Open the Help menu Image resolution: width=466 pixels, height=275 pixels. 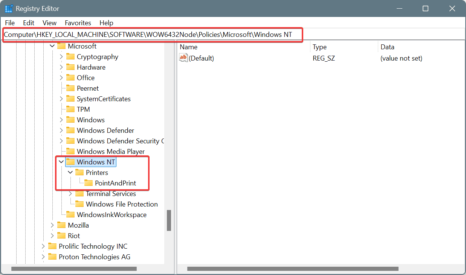pyautogui.click(x=106, y=23)
